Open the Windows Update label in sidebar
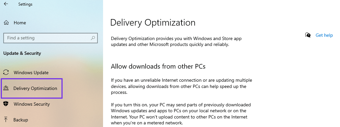Screen dimensions: 340x127 [31, 73]
